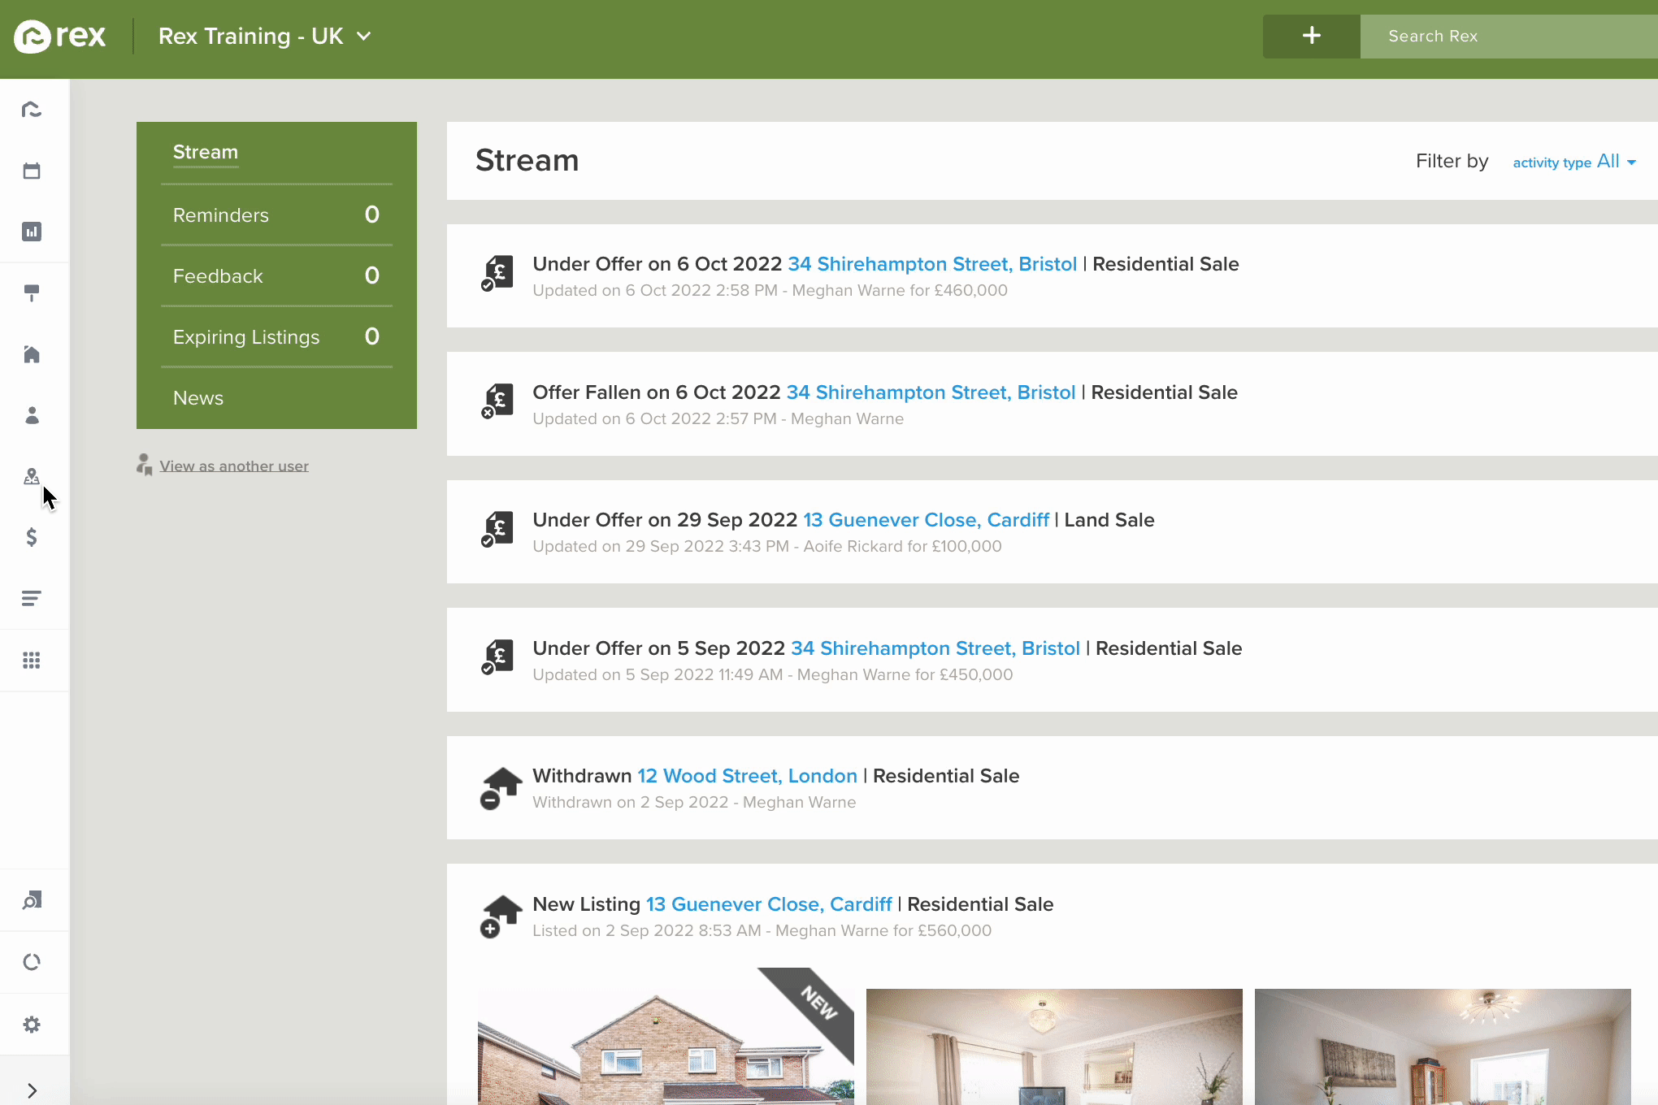This screenshot has width=1658, height=1105.
Task: Open the Rex Training - UK account dropdown
Action: (265, 37)
